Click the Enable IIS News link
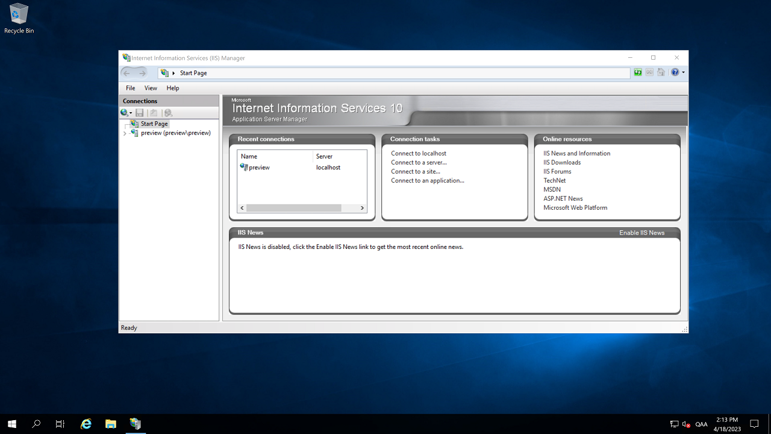The image size is (771, 434). pos(641,233)
